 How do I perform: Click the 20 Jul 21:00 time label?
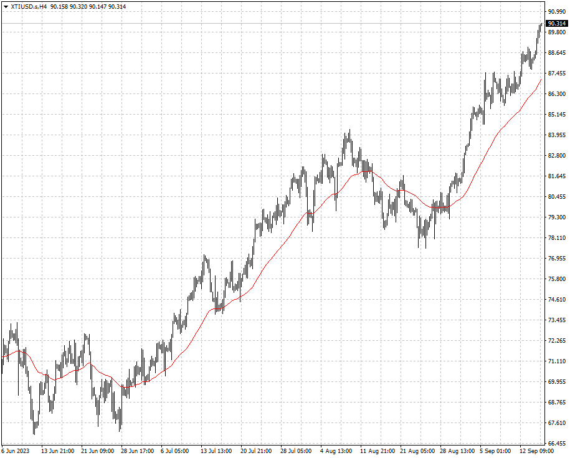point(256,451)
